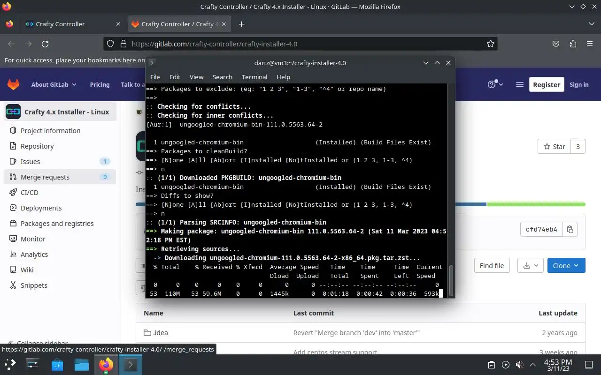Open the Clone dropdown
Viewport: 601px width, 375px height.
click(566, 265)
